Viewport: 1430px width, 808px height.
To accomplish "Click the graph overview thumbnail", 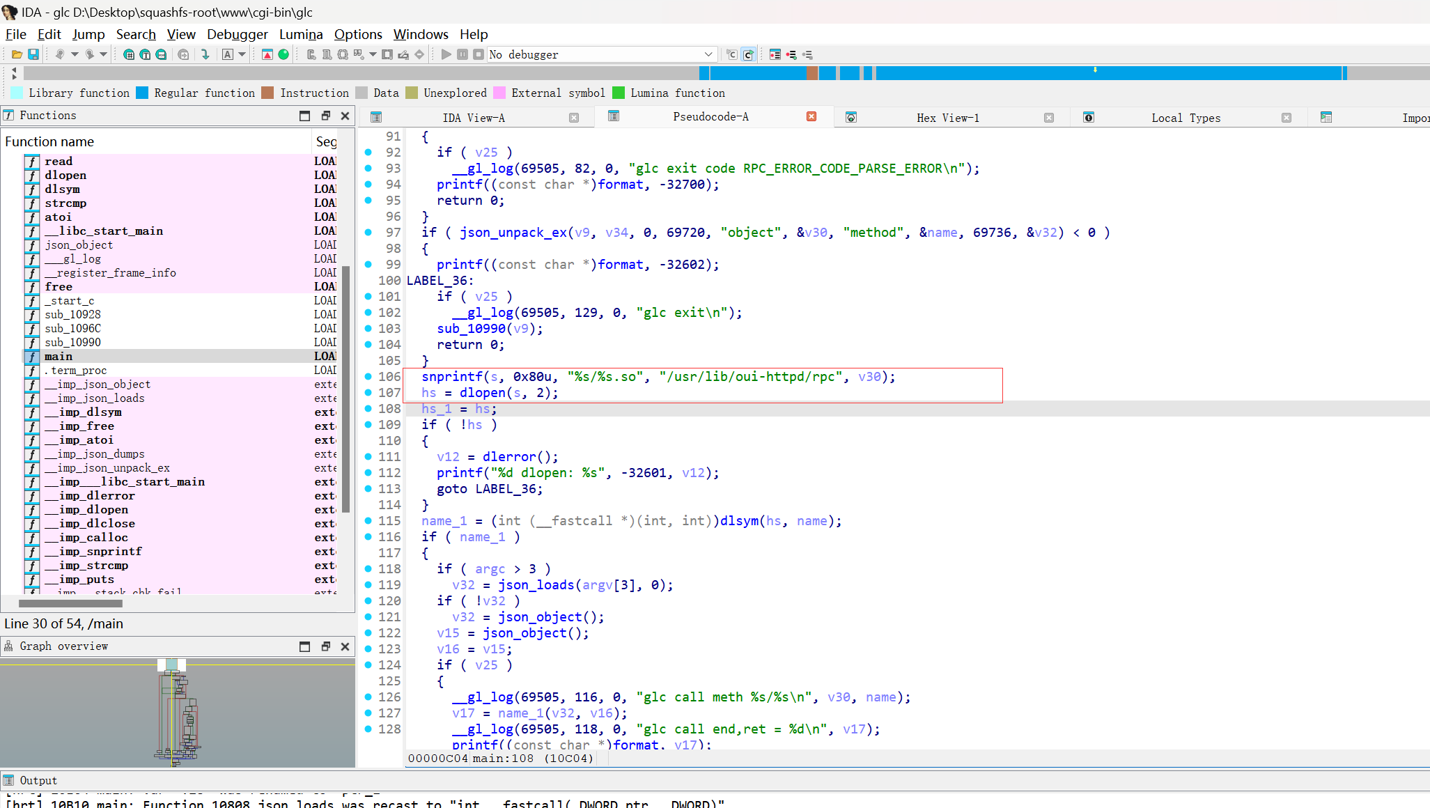I will [178, 713].
